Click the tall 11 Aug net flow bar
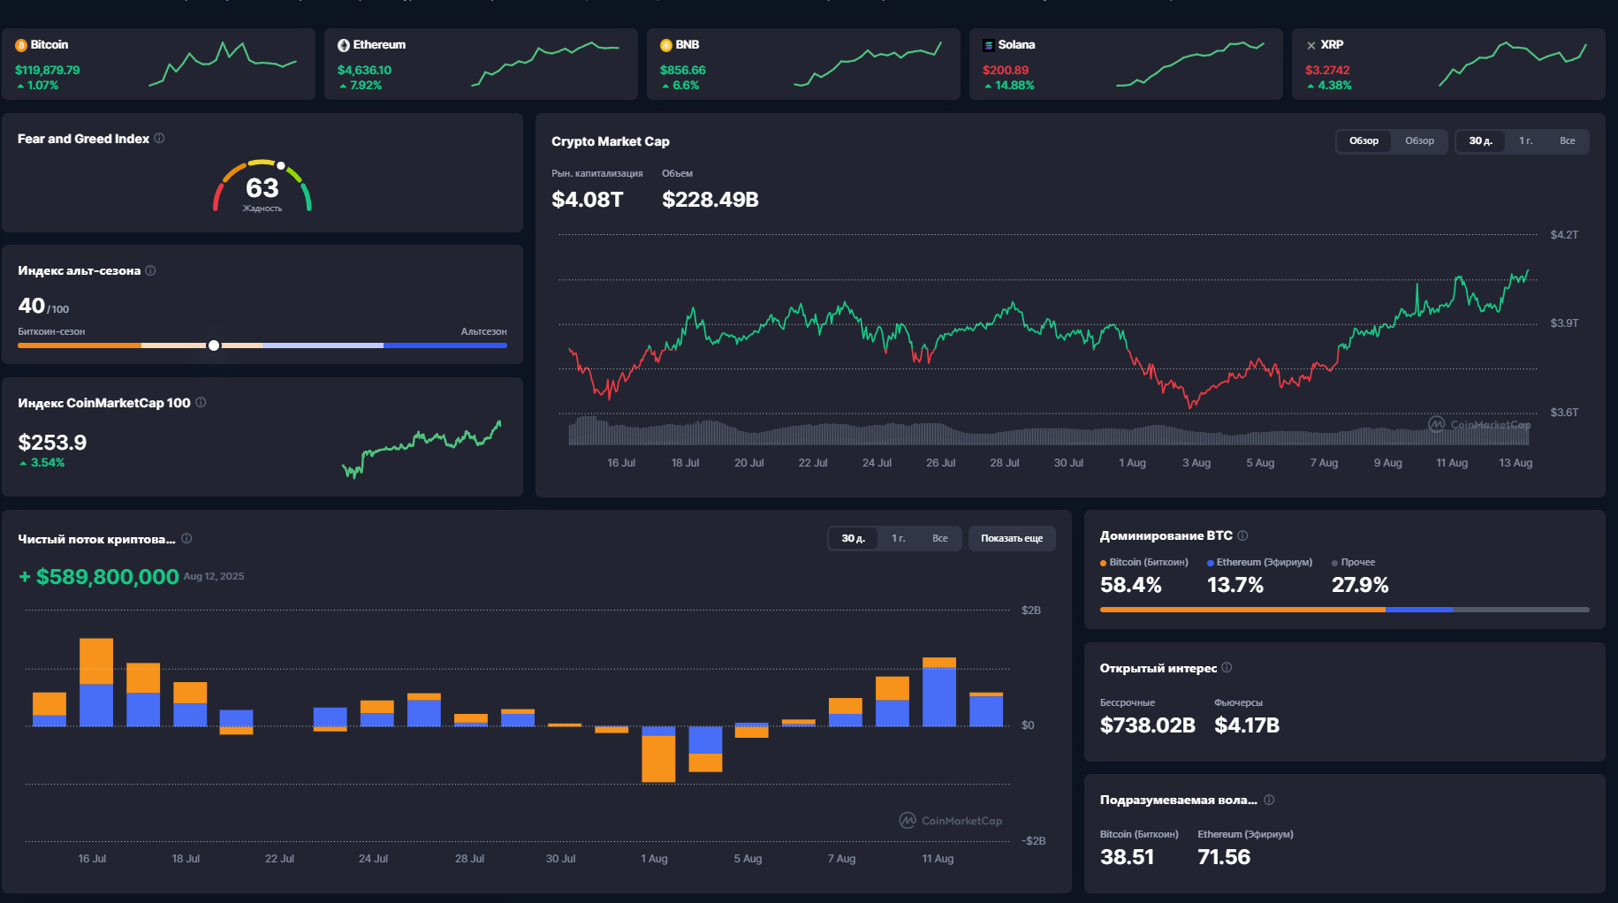This screenshot has width=1618, height=903. [x=938, y=692]
